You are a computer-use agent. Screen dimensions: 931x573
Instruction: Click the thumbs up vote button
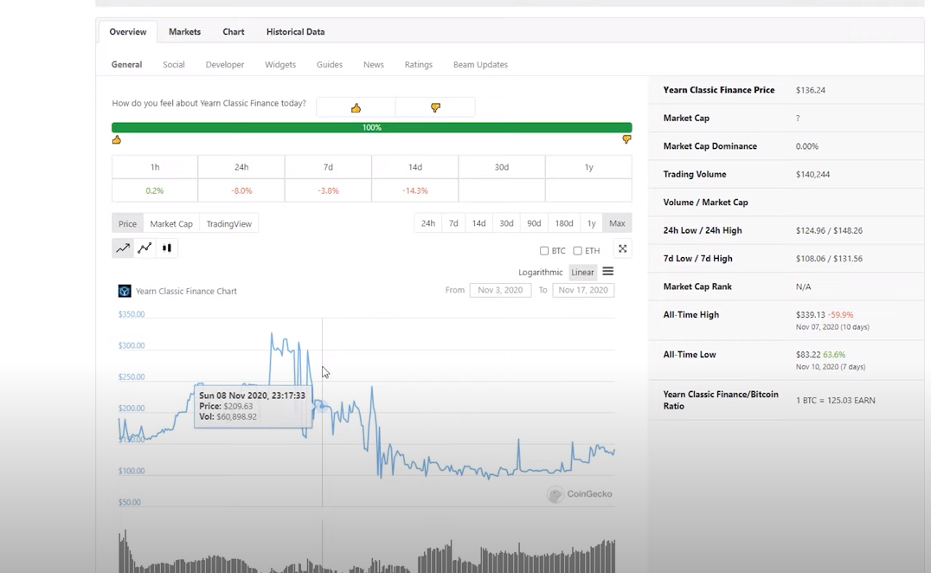point(356,107)
